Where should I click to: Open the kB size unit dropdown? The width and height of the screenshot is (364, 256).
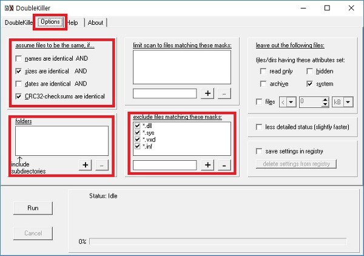point(348,102)
